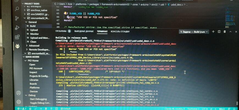Open Devices in Quick Access
Screen dimensions: 239x110
[x=34, y=91]
